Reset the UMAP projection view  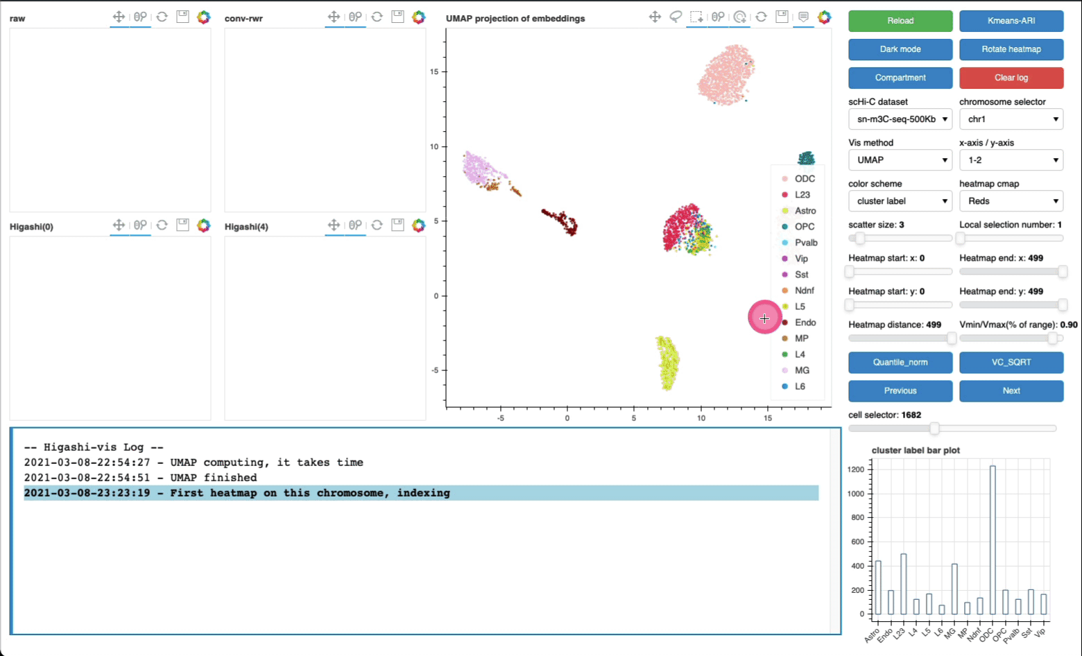coord(761,17)
